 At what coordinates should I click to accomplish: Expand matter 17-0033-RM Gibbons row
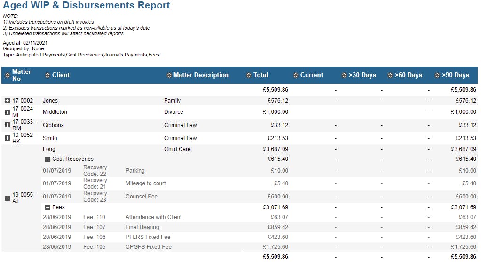[x=7, y=125]
